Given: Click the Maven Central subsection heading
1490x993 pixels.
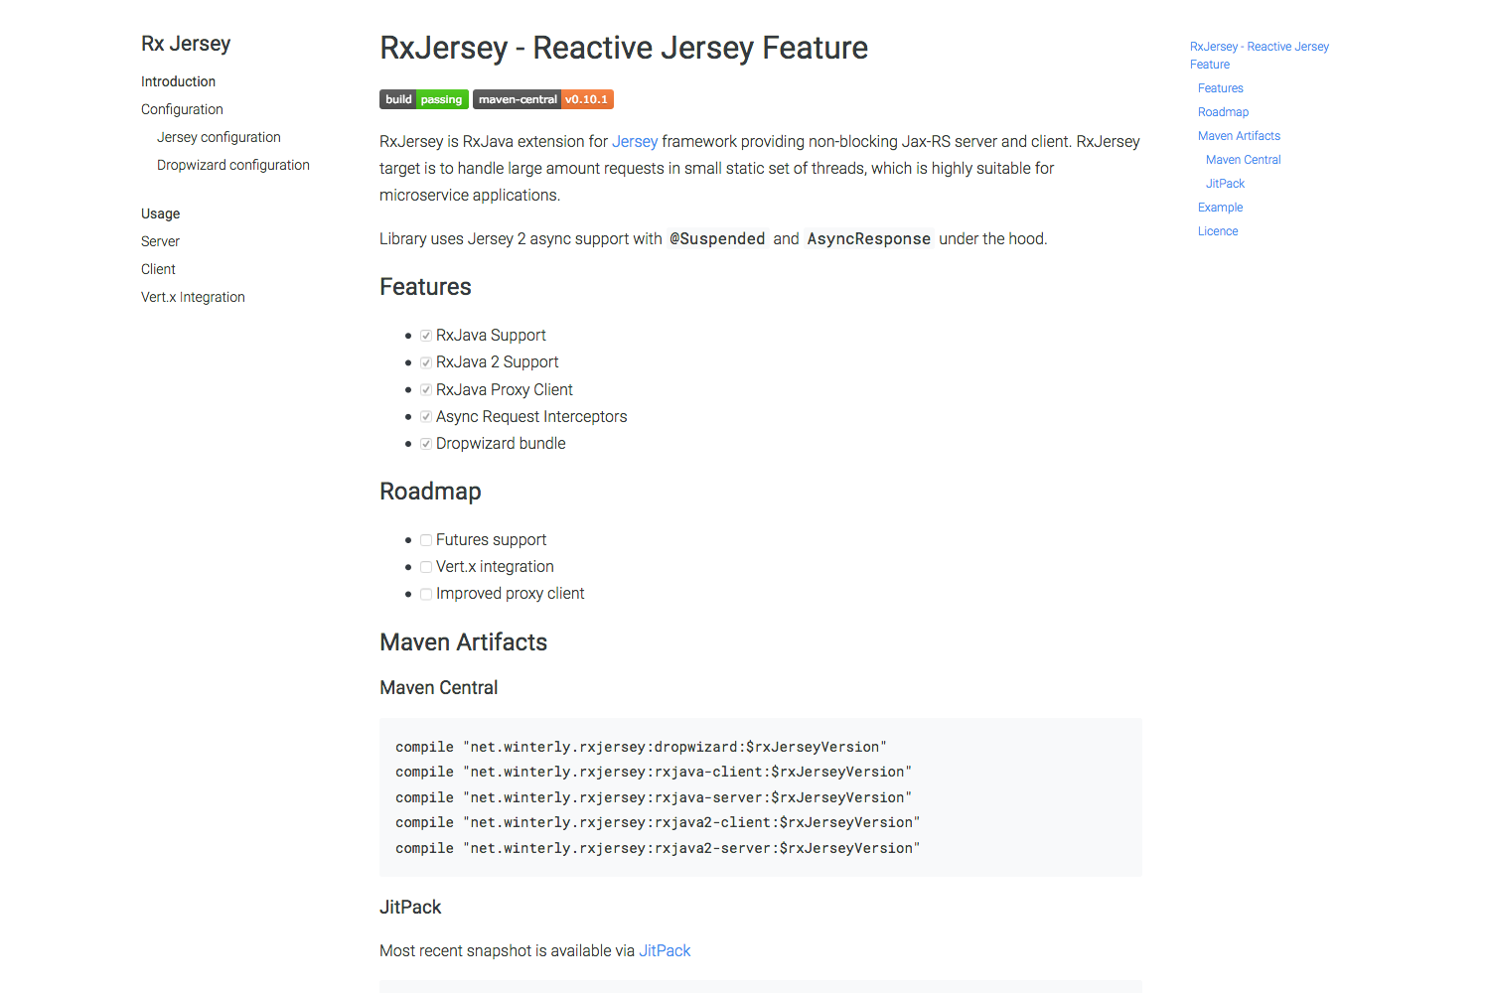Looking at the screenshot, I should (438, 688).
